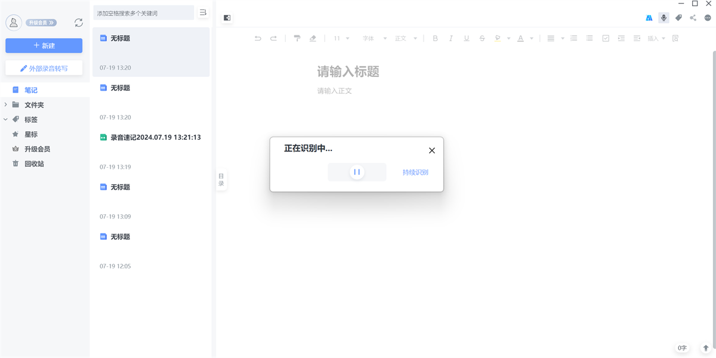Open the 目录 outline side tab

[221, 180]
